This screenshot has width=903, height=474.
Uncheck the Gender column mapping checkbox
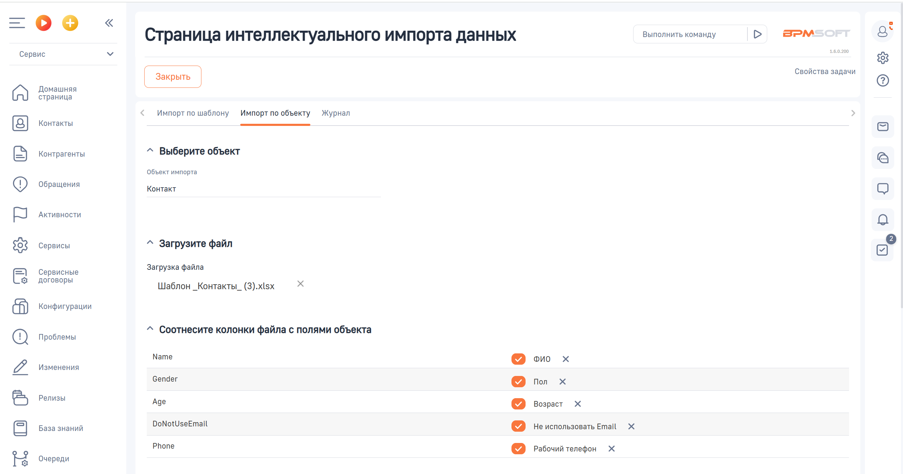tap(518, 381)
